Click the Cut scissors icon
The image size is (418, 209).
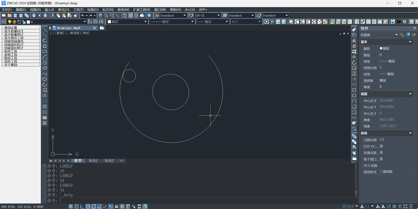pos(53,15)
